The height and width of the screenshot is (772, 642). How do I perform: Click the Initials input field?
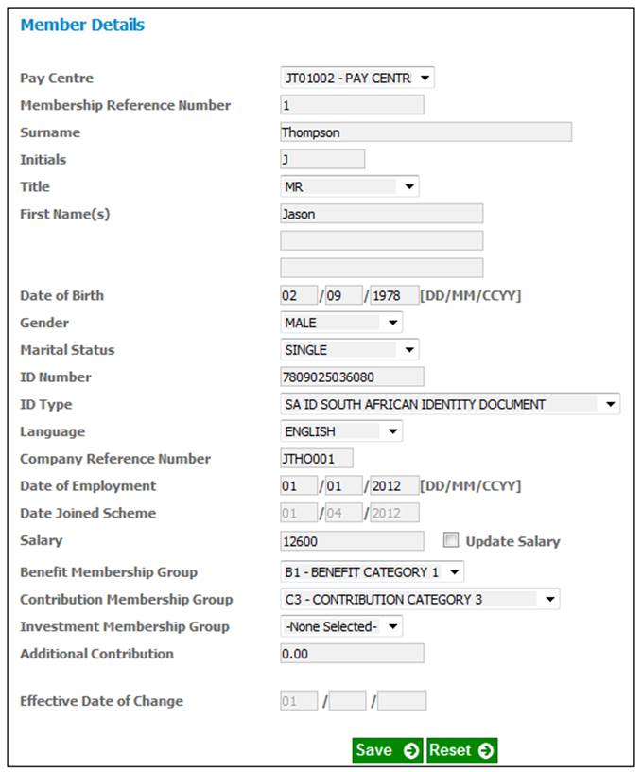[322, 159]
